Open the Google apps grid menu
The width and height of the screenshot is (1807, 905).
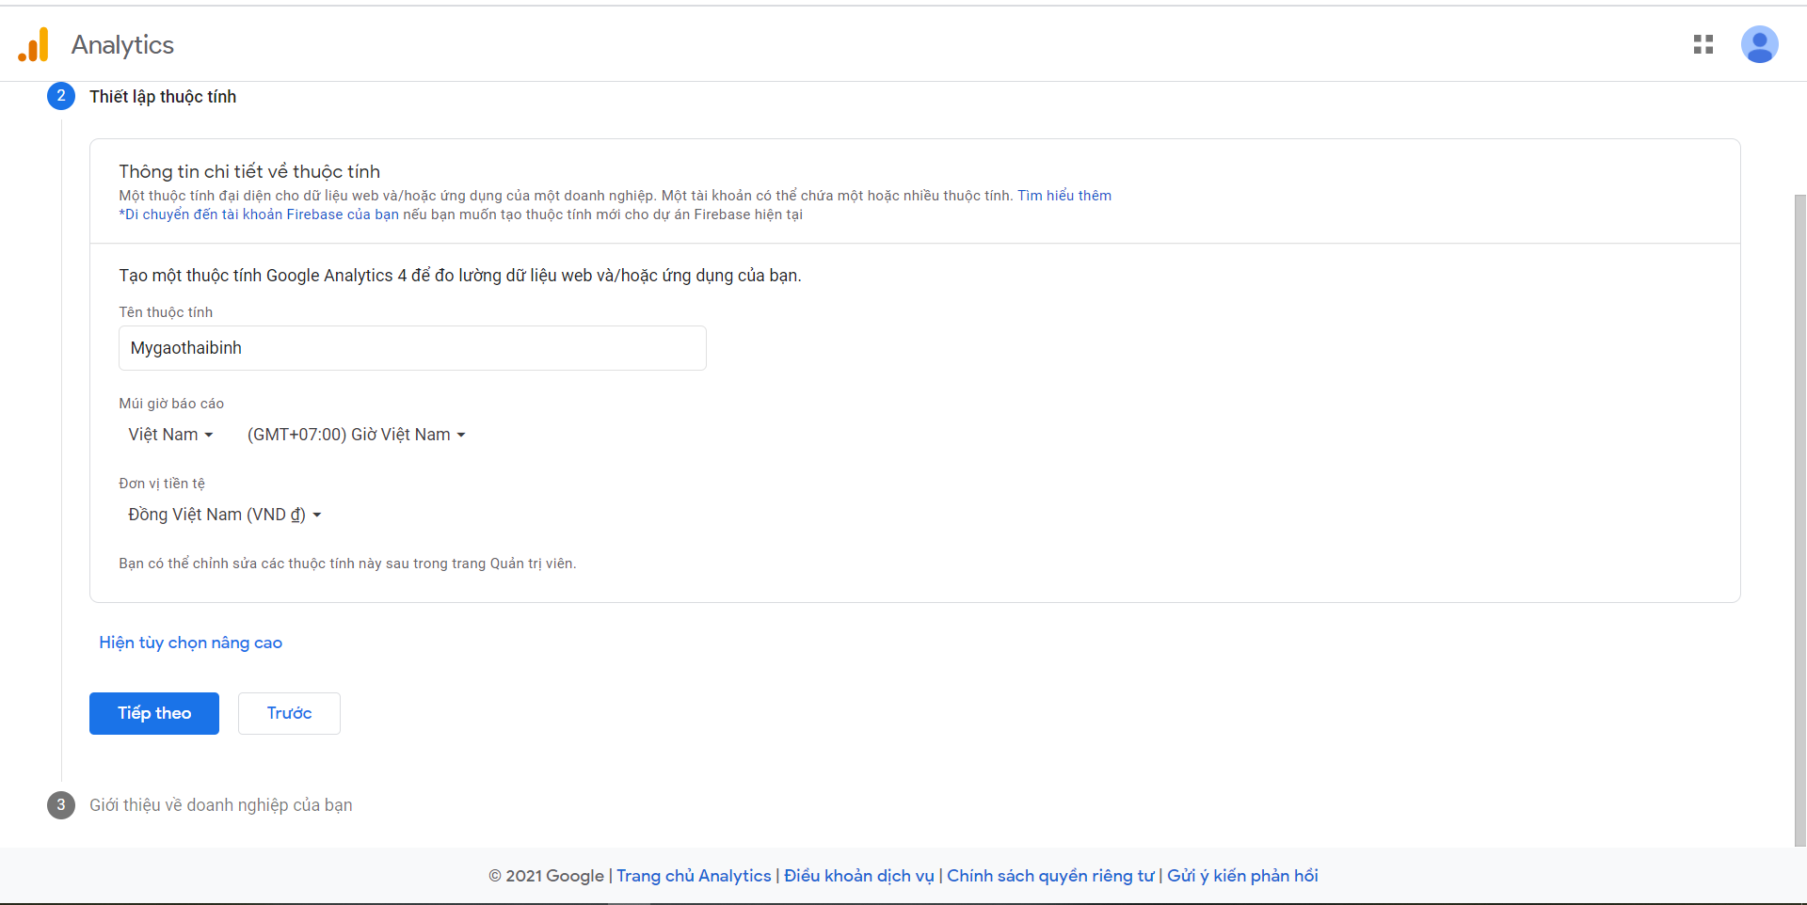pyautogui.click(x=1703, y=44)
